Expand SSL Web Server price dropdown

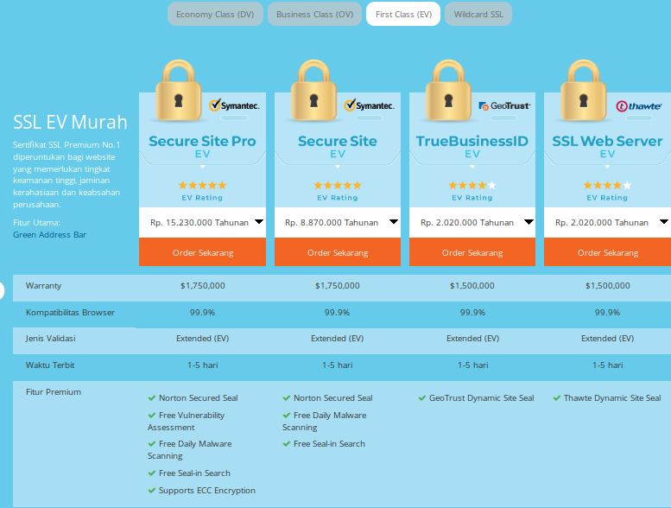click(607, 223)
